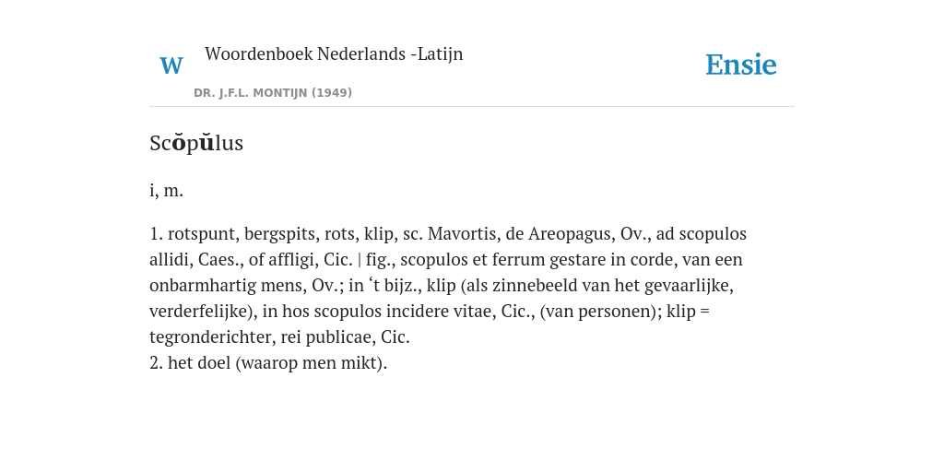This screenshot has height=472, width=944.
Task: Click author Dr. J.F.L. Montijn (1949)
Action: click(x=273, y=93)
